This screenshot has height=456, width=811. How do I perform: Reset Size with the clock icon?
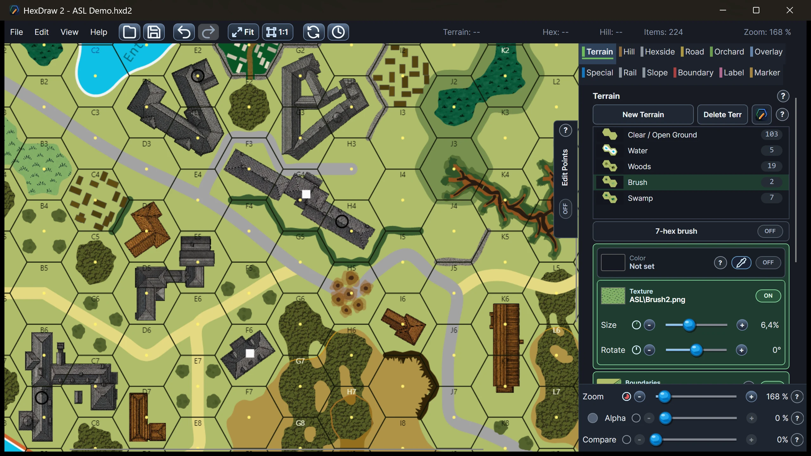(636, 325)
